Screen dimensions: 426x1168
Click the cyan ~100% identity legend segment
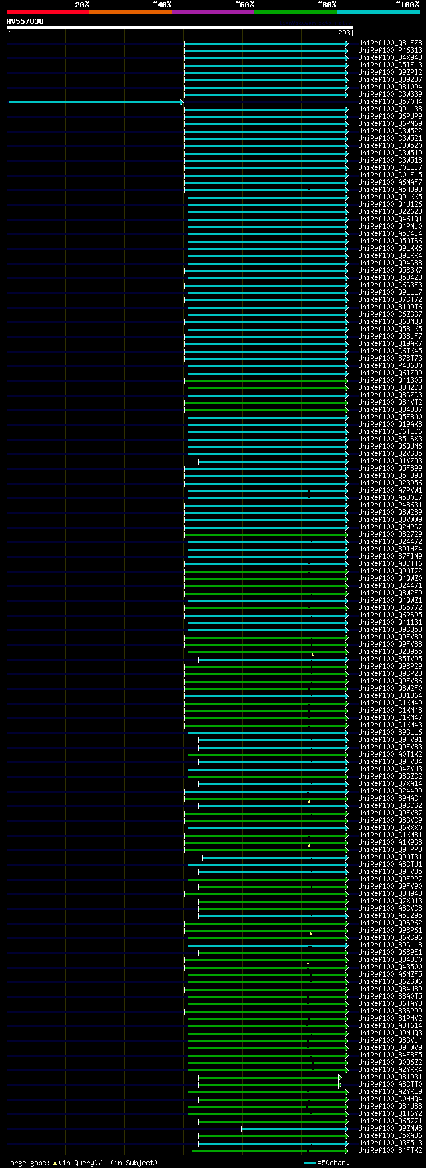coord(378,12)
